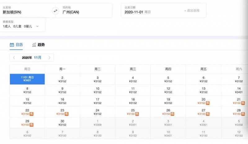Select November 10 date cell
This screenshot has height=144, width=248.
(98, 90)
